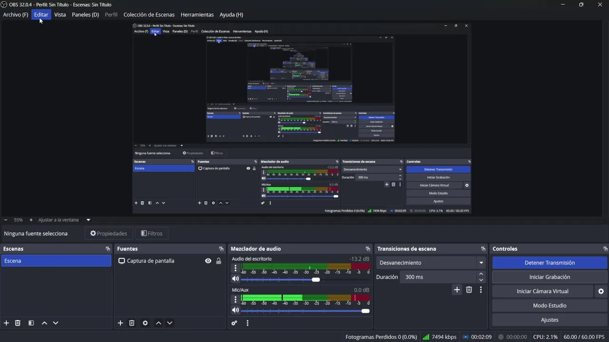Select the Escena scene row
Viewport: 609px width, 342px height.
(56, 261)
